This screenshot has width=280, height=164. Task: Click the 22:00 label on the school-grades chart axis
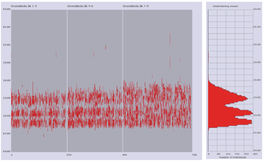(x=7, y=45)
